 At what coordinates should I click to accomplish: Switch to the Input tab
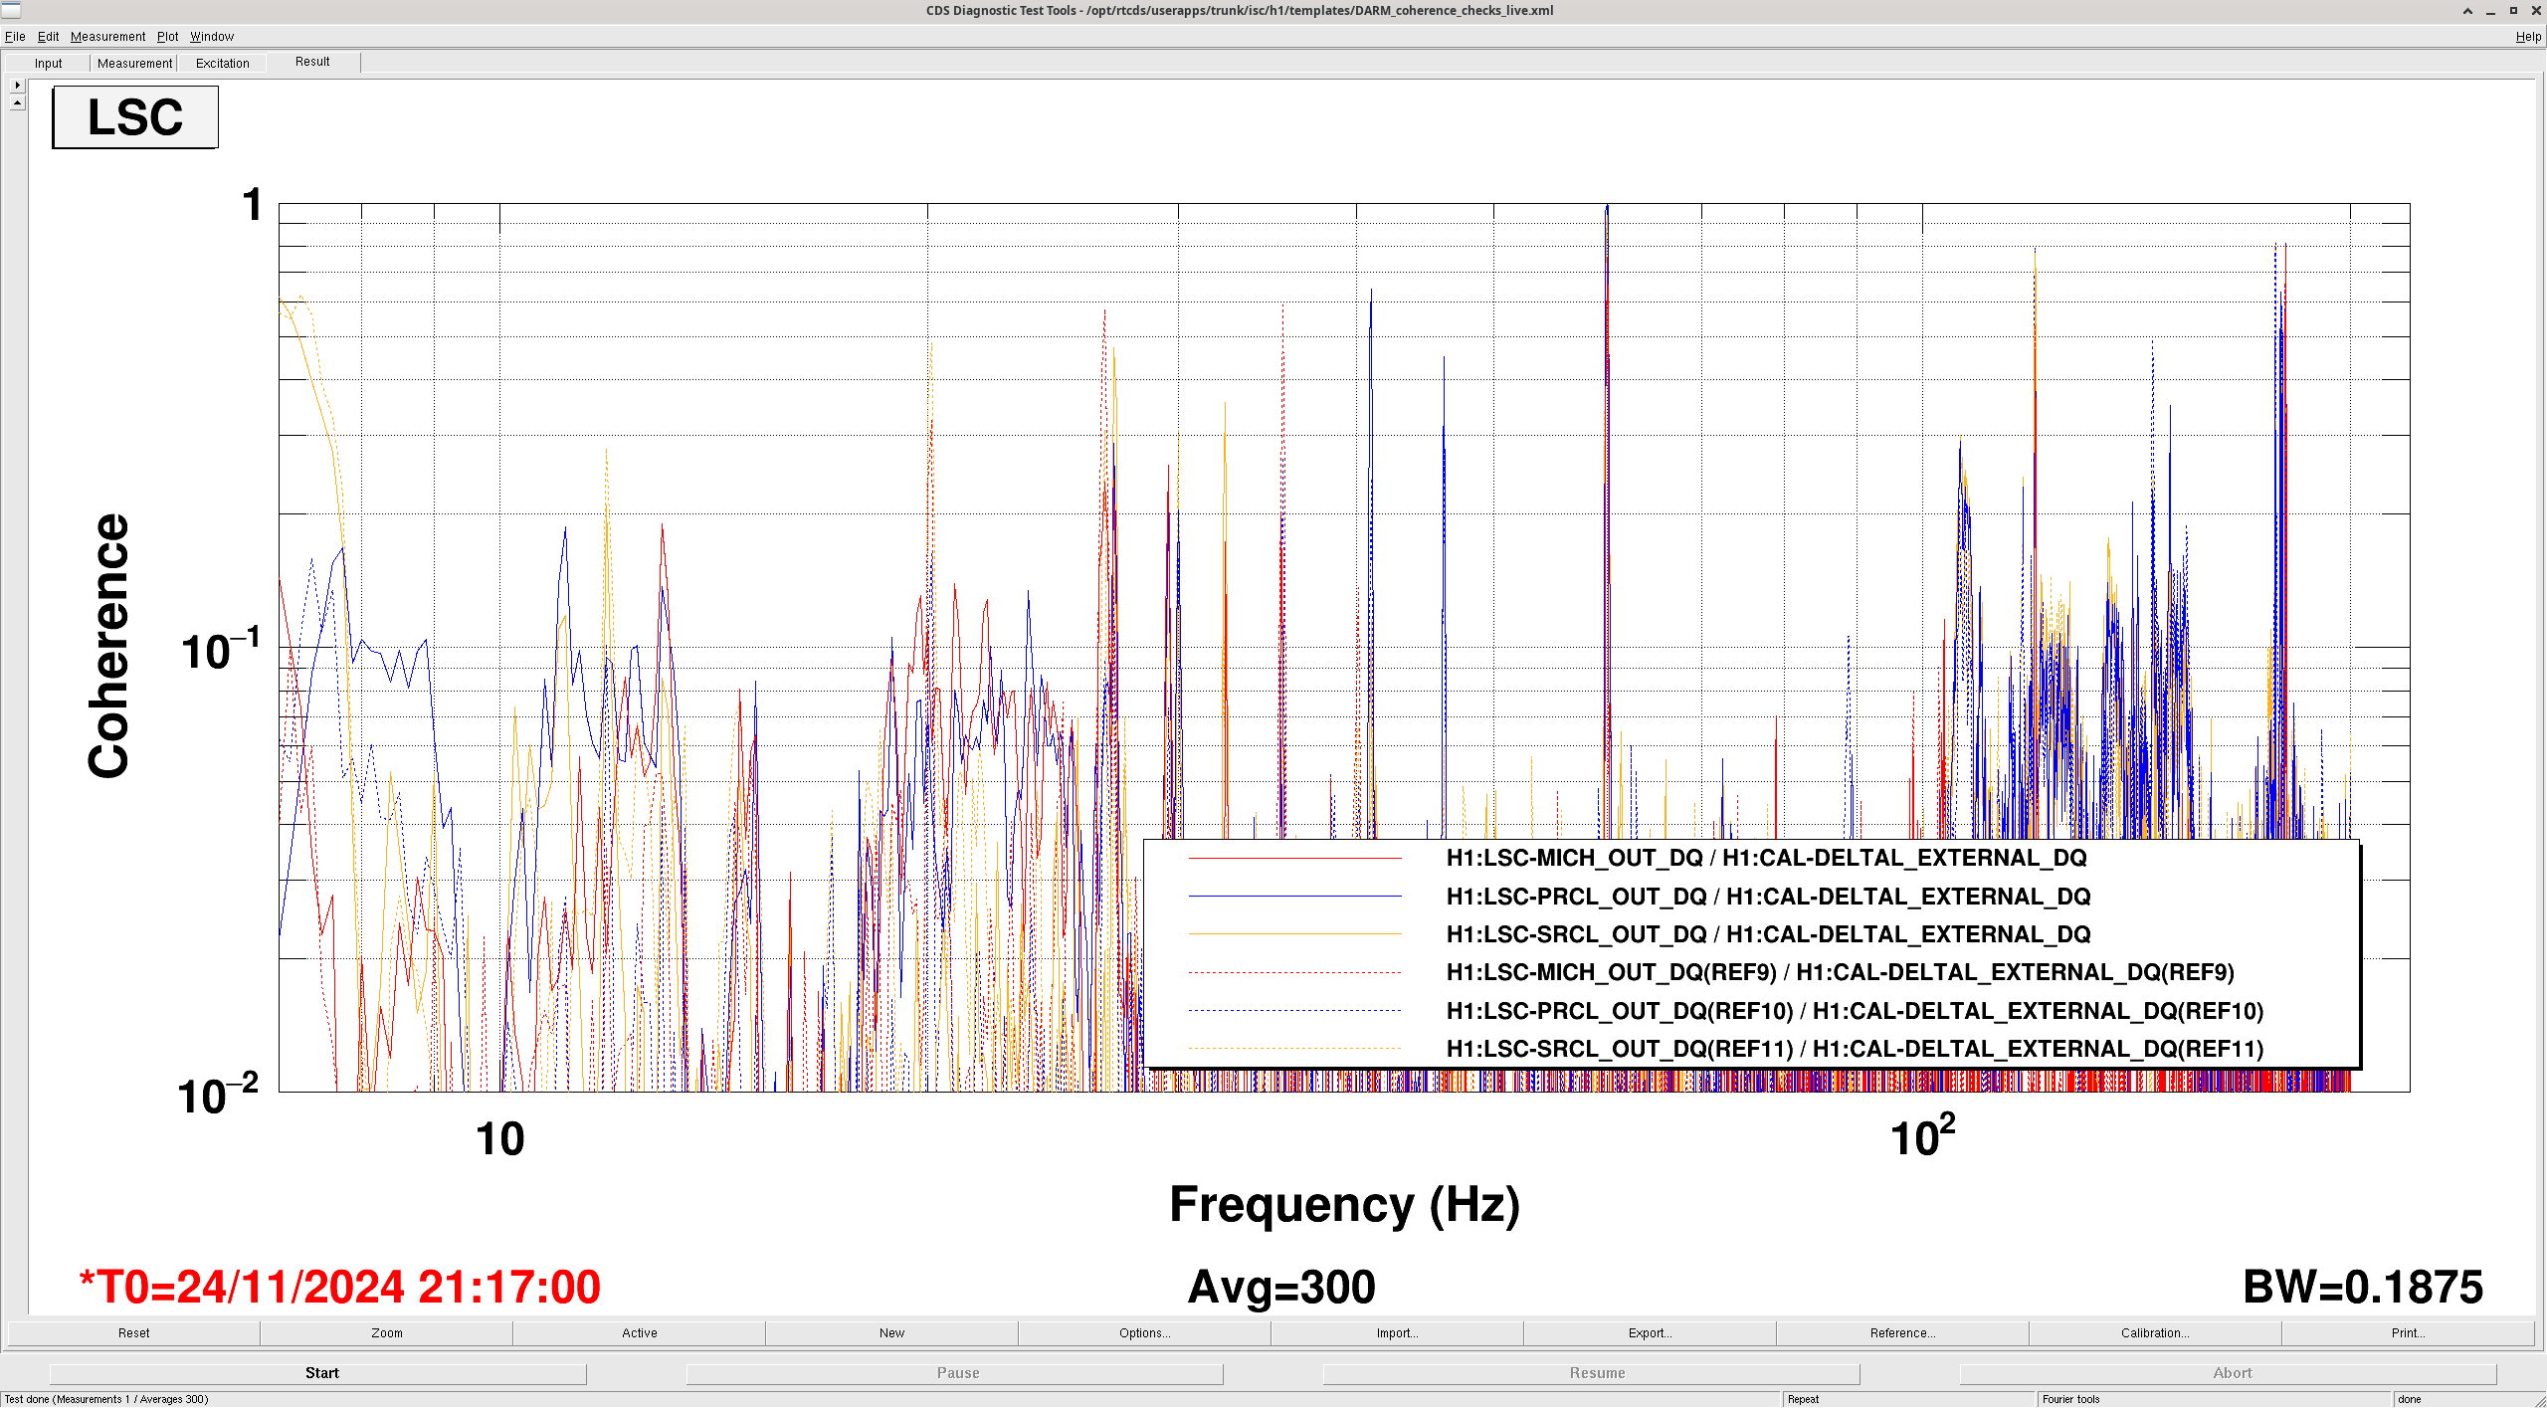(x=48, y=64)
